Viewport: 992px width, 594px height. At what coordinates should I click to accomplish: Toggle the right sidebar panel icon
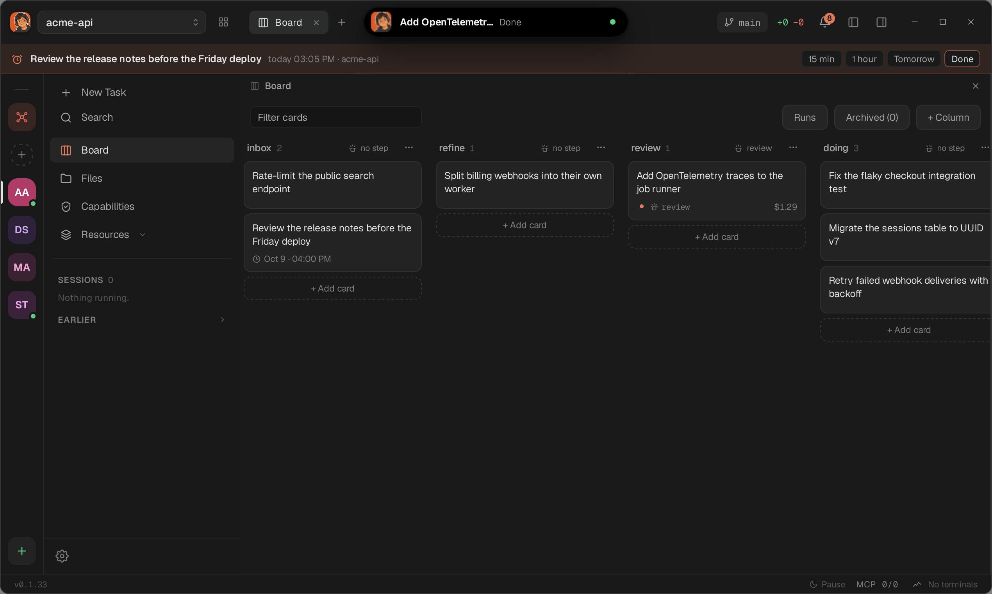(881, 22)
